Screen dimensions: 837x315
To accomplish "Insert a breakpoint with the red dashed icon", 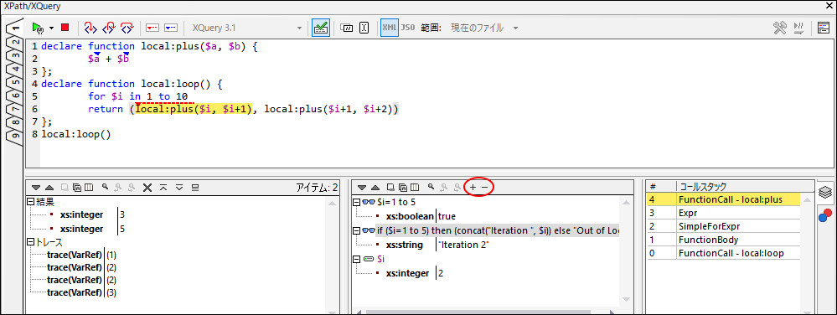I will tap(152, 28).
